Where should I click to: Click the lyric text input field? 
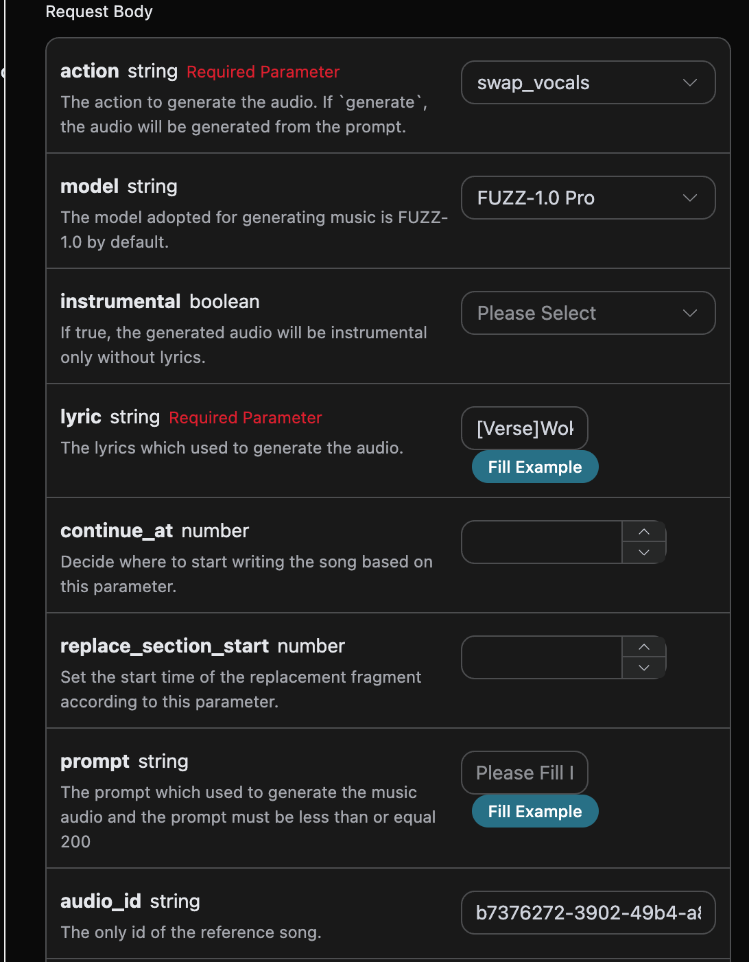click(x=525, y=428)
